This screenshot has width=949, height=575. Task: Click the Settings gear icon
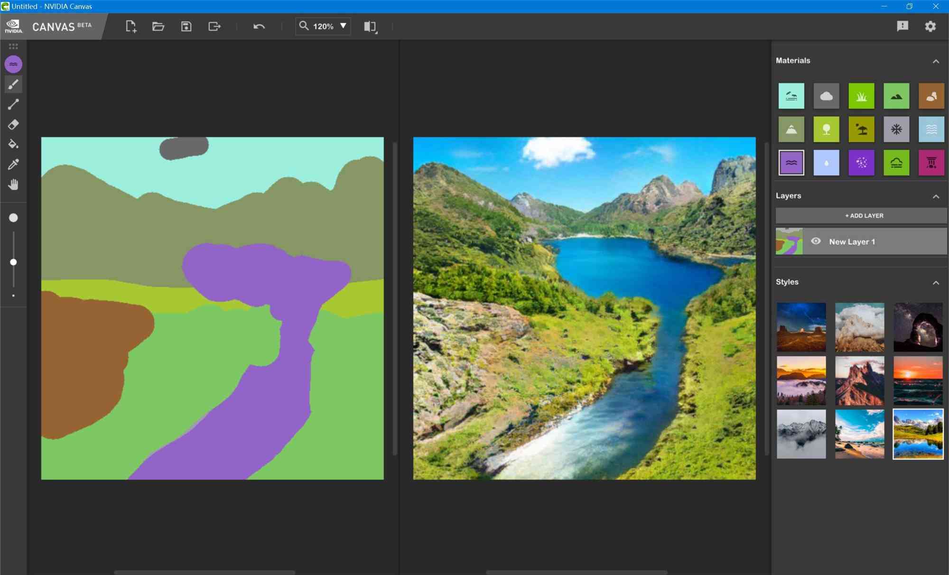pyautogui.click(x=930, y=26)
